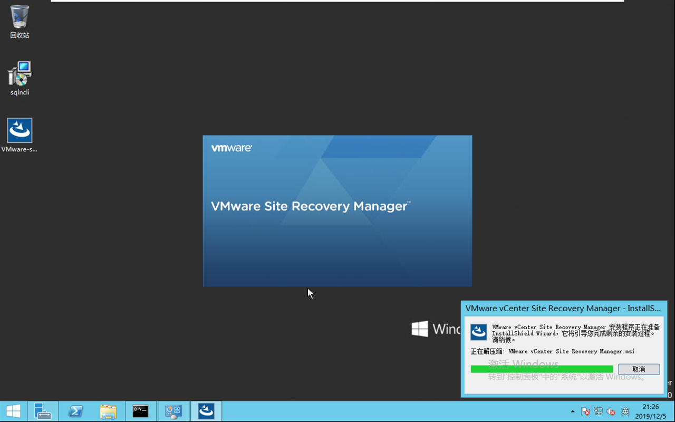Image resolution: width=675 pixels, height=422 pixels.
Task: Open the Action Center flag tray icon
Action: pyautogui.click(x=585, y=411)
